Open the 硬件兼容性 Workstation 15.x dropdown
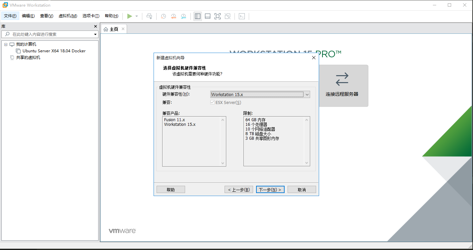 (x=260, y=94)
